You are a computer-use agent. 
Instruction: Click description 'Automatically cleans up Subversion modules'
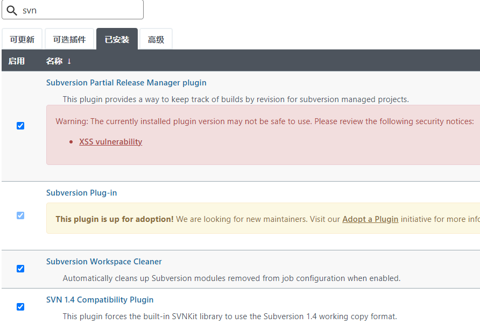(x=232, y=278)
